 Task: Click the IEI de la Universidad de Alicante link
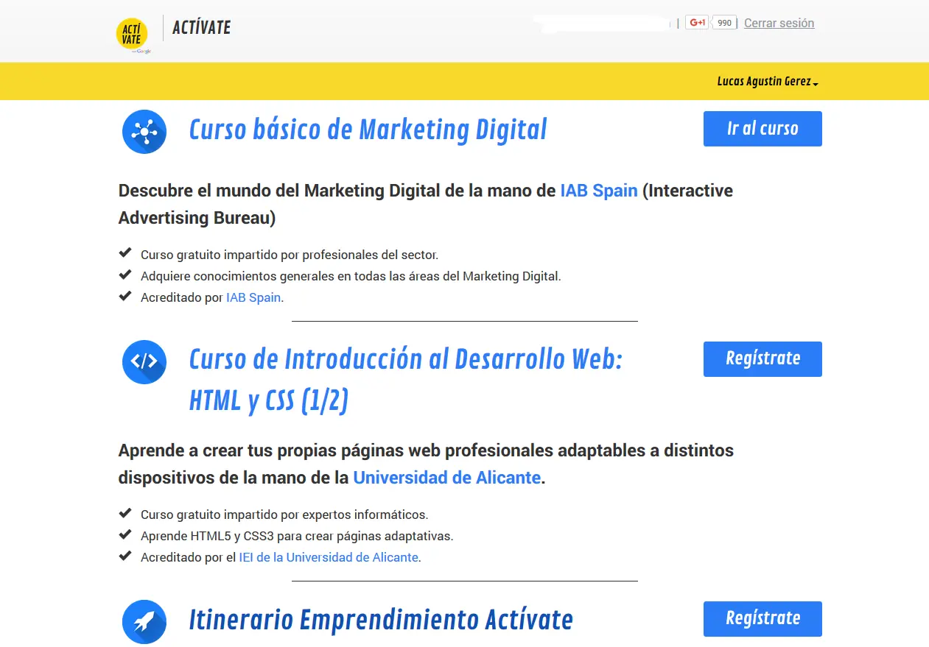click(x=329, y=557)
